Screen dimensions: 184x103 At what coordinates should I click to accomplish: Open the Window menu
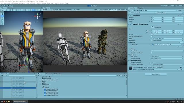[62, 3]
